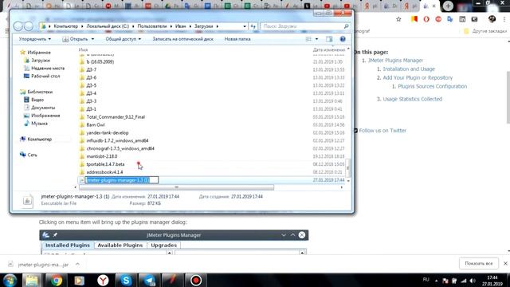
Task: Open Yandex browser from the taskbar
Action: click(103, 280)
